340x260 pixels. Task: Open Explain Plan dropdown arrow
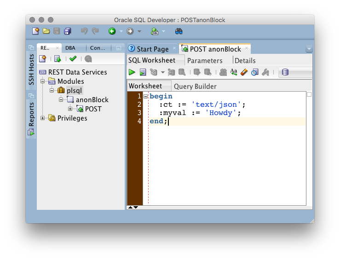pyautogui.click(x=162, y=72)
